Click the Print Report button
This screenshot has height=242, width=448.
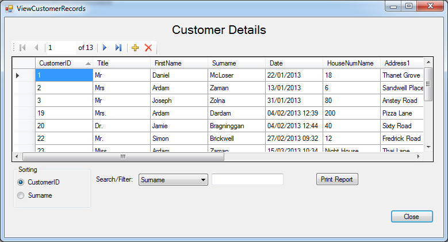pos(337,179)
